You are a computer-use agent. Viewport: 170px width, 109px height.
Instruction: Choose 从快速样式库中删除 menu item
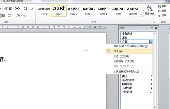pyautogui.click(x=129, y=72)
